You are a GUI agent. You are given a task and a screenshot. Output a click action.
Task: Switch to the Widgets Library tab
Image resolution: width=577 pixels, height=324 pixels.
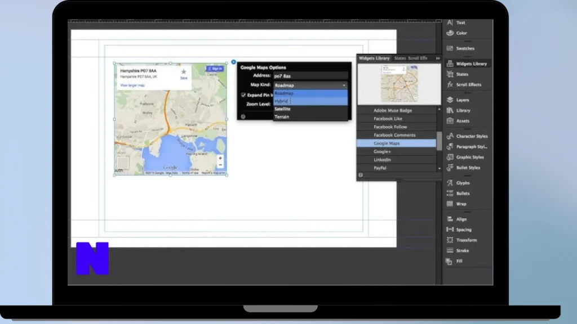pos(374,58)
